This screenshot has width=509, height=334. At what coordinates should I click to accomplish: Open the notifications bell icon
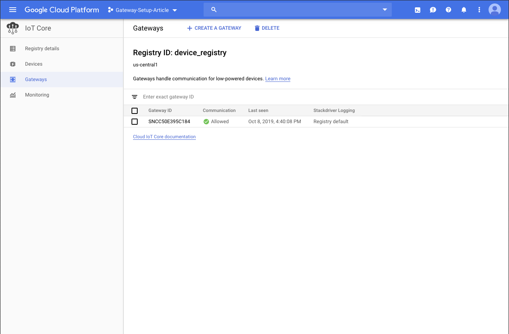tap(463, 10)
